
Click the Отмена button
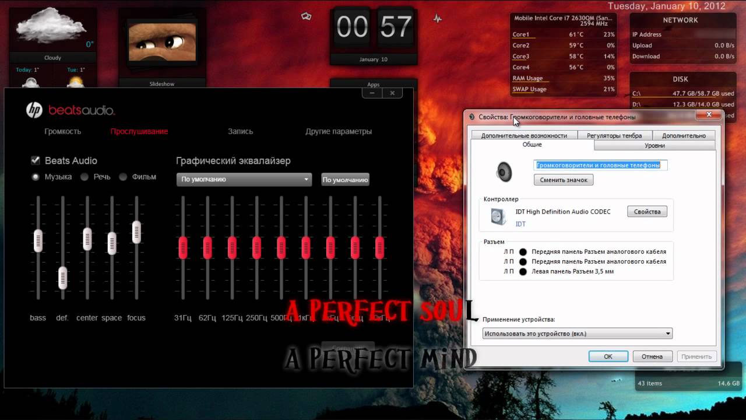pos(652,356)
